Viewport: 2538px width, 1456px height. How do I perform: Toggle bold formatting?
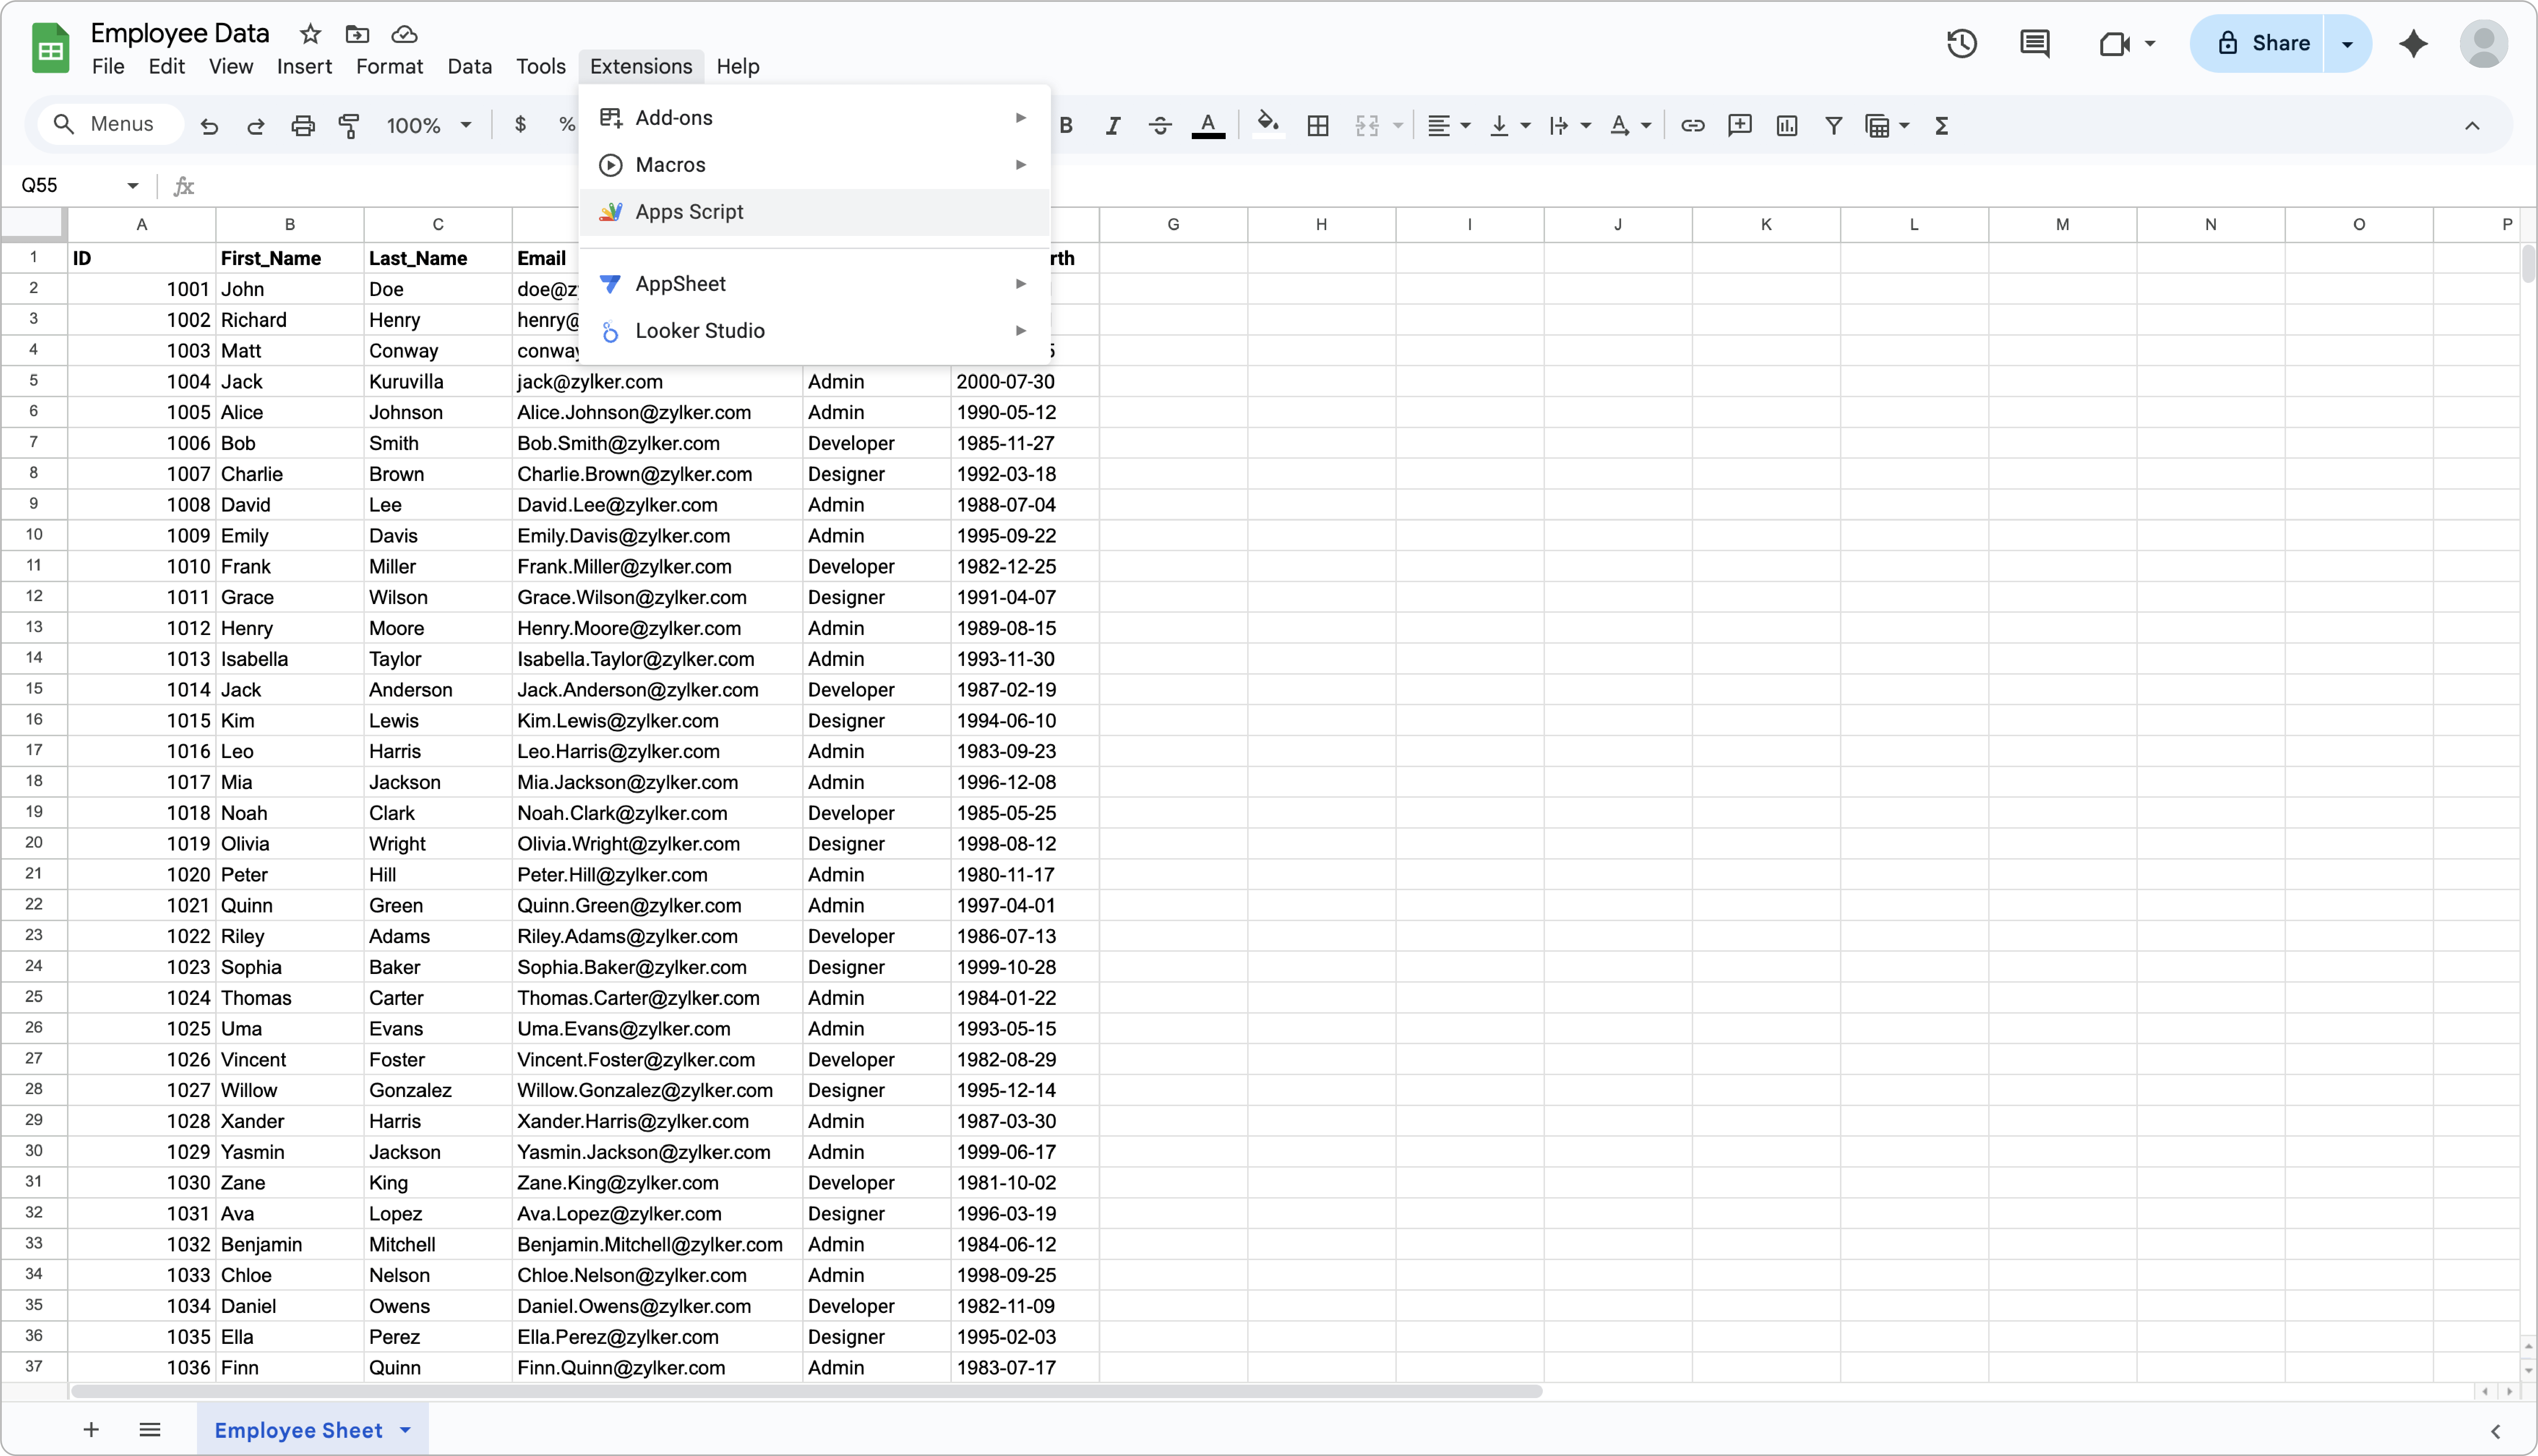click(1066, 125)
